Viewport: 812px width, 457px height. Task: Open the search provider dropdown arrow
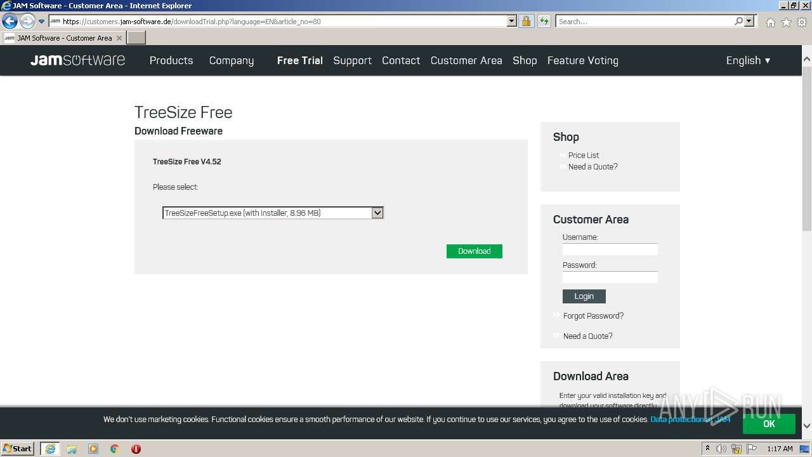click(749, 21)
